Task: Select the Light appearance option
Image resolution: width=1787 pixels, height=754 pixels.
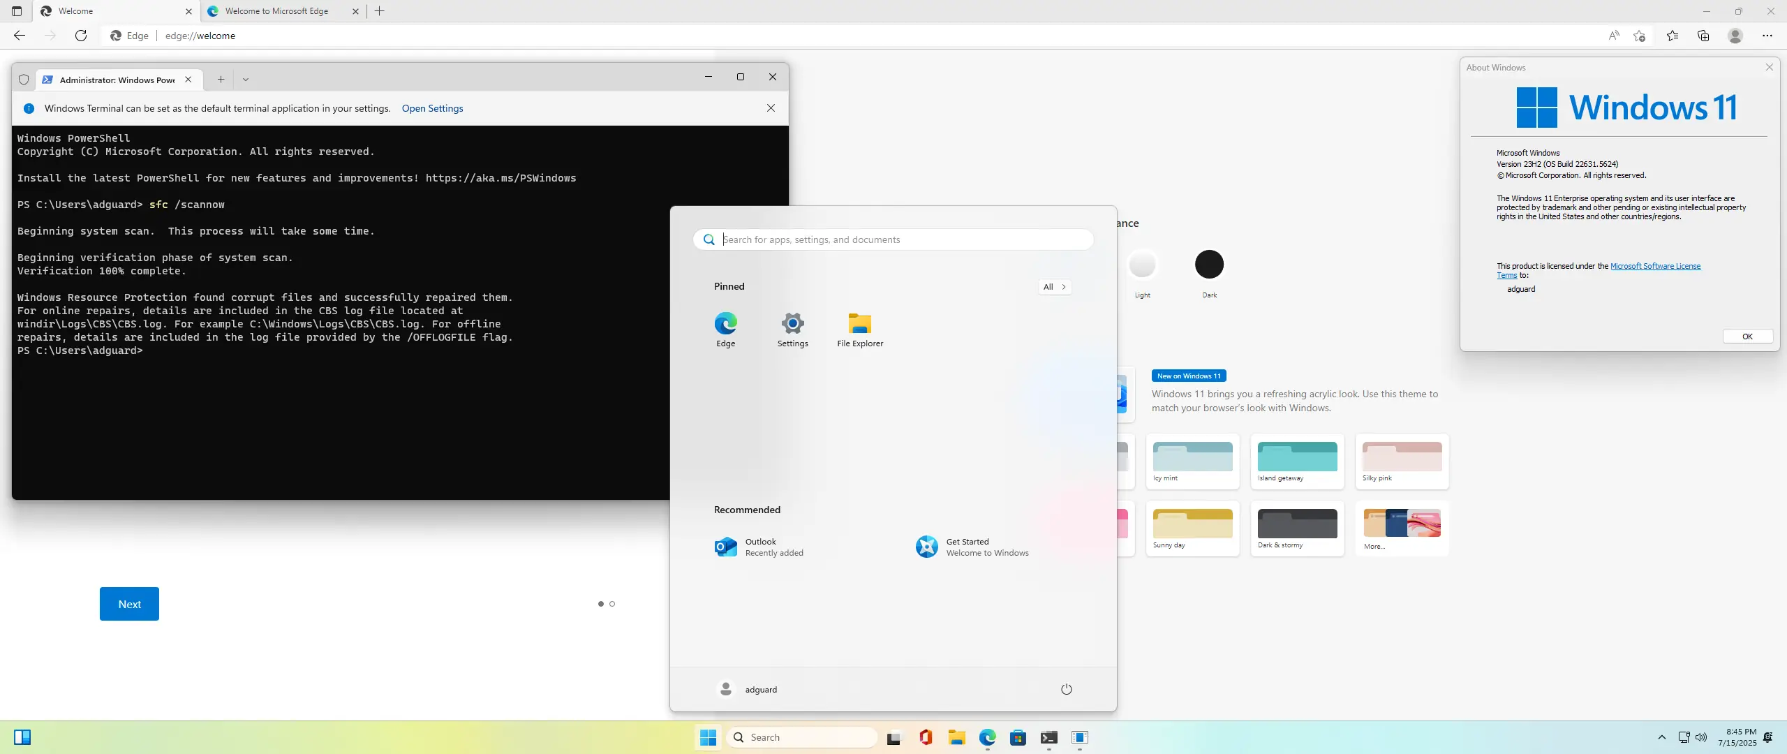Action: [x=1142, y=265]
